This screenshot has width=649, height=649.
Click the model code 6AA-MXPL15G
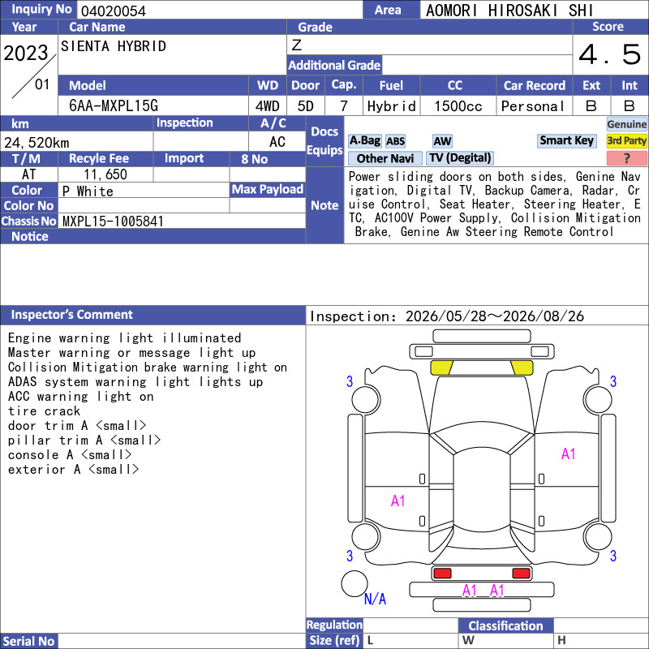[114, 106]
